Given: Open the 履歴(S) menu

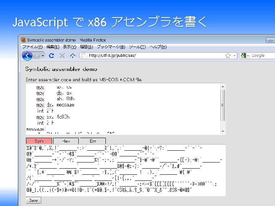Looking at the screenshot, I should (x=86, y=47).
